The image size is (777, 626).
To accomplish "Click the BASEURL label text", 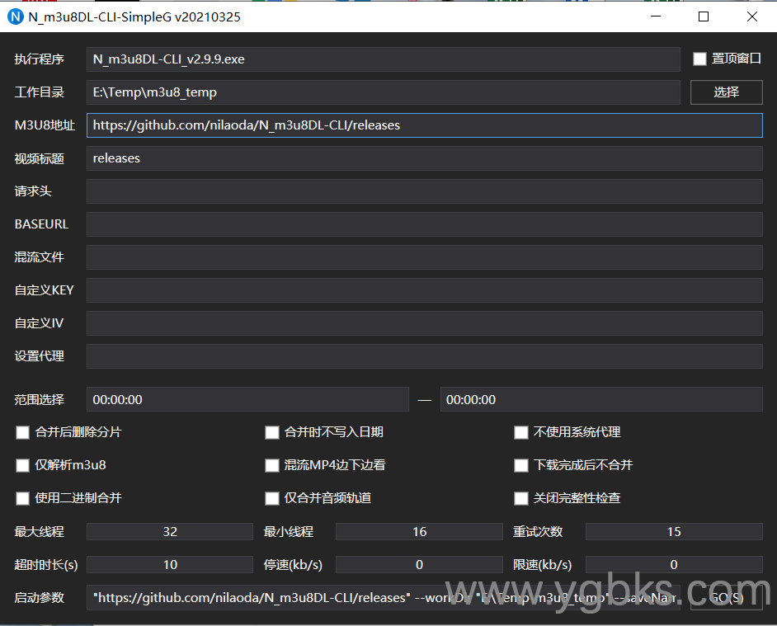I will point(41,224).
